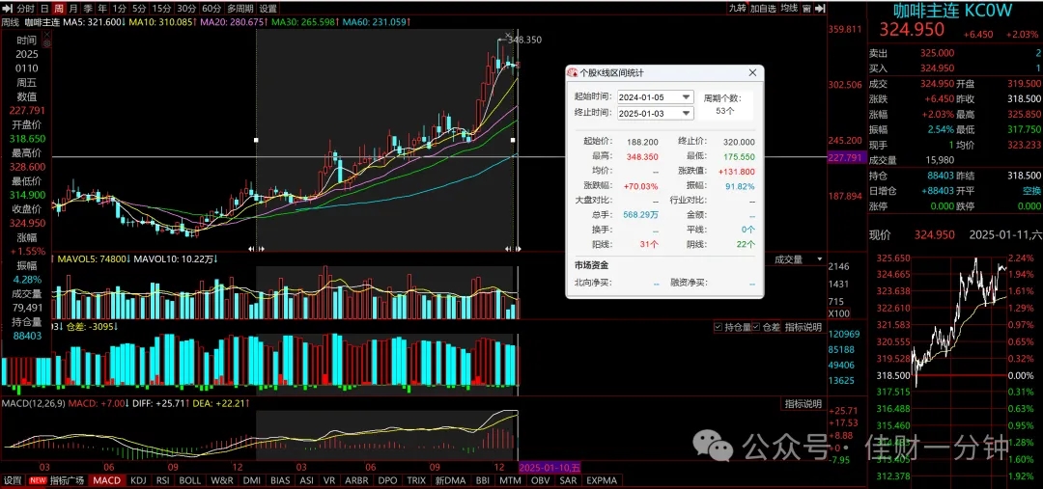Open 指标说明 for the position panel

click(803, 327)
